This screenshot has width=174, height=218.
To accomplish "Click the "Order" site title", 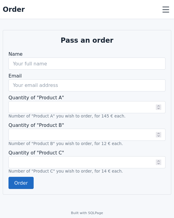I will 14,9.
